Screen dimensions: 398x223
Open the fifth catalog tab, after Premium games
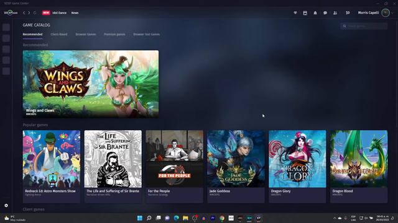(x=147, y=35)
